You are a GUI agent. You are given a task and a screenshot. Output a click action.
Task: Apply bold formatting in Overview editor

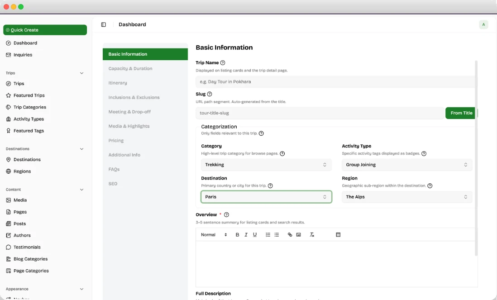click(237, 235)
